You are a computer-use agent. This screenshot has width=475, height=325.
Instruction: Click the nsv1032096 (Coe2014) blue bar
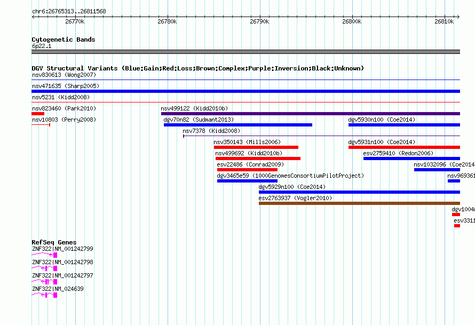[x=437, y=170]
